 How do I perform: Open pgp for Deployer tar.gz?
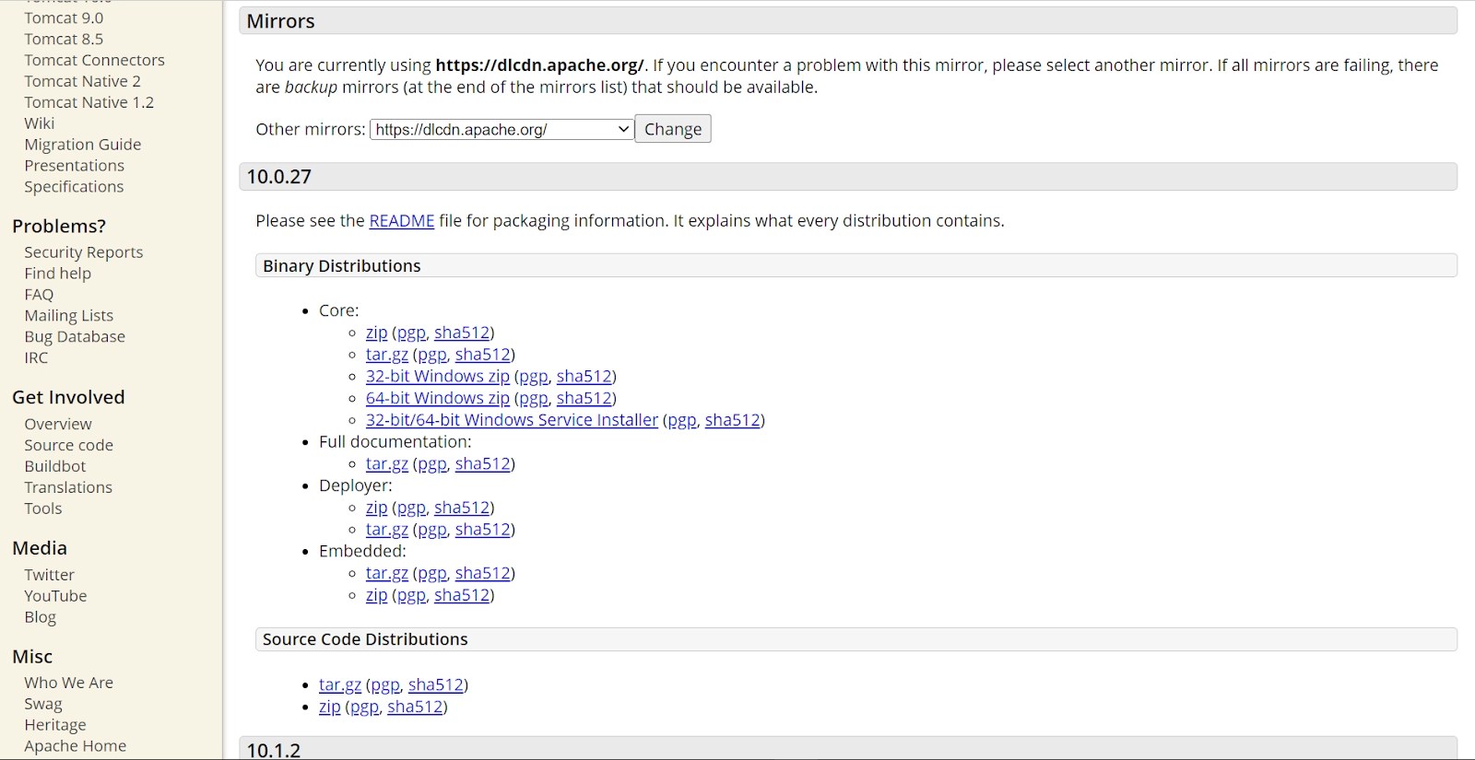point(432,530)
